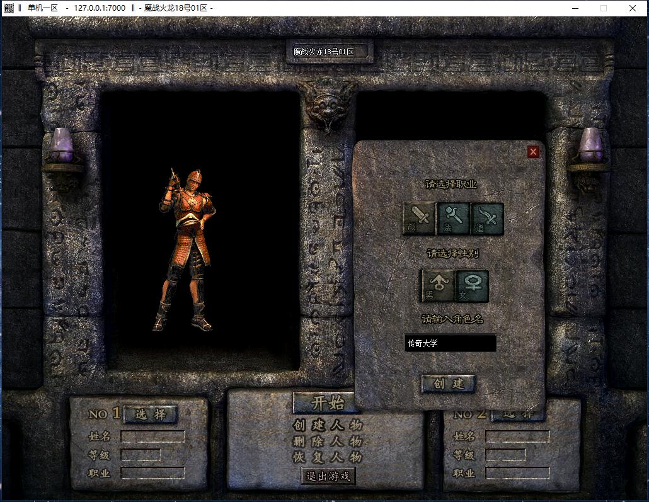649x502 pixels.
Task: Click the NO 1 slot 等级 value box
Action: point(141,455)
